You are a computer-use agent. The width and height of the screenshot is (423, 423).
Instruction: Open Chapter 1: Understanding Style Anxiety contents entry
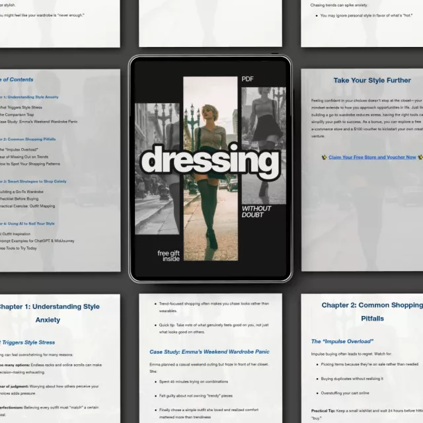point(30,97)
